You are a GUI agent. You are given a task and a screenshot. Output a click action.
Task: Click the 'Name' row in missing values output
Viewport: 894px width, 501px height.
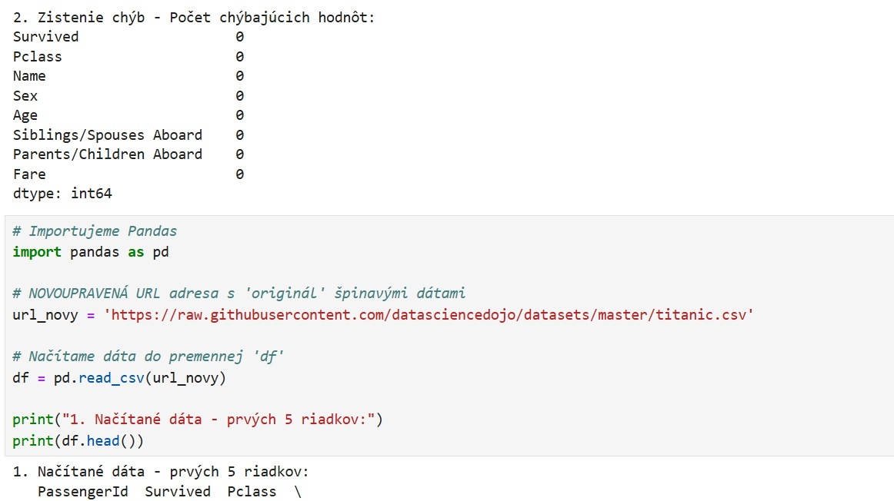pyautogui.click(x=29, y=76)
